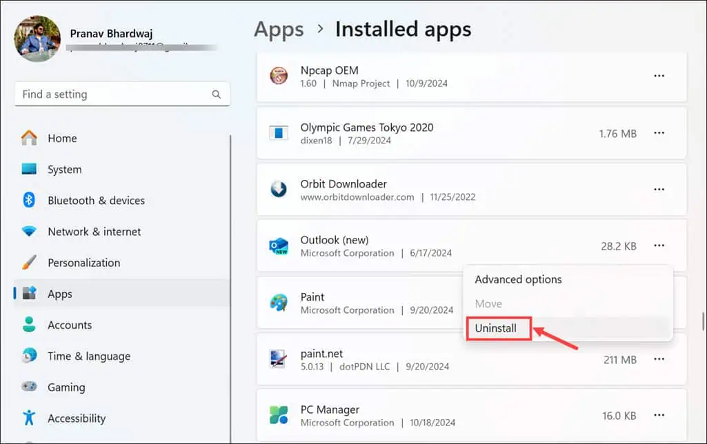Click the Accounts sidebar icon

point(28,325)
